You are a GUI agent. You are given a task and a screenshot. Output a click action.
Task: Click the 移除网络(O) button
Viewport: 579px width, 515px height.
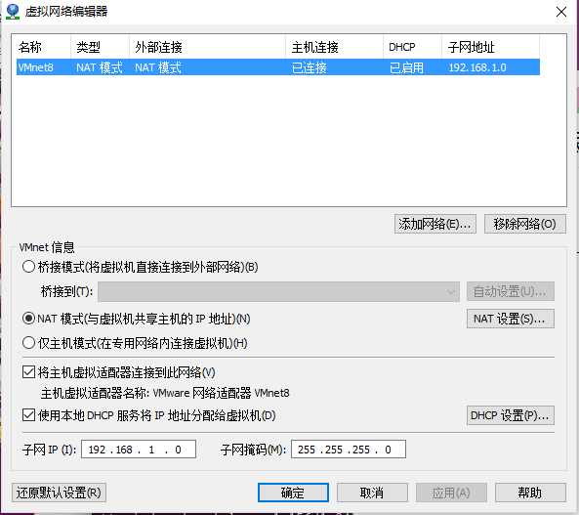point(524,224)
